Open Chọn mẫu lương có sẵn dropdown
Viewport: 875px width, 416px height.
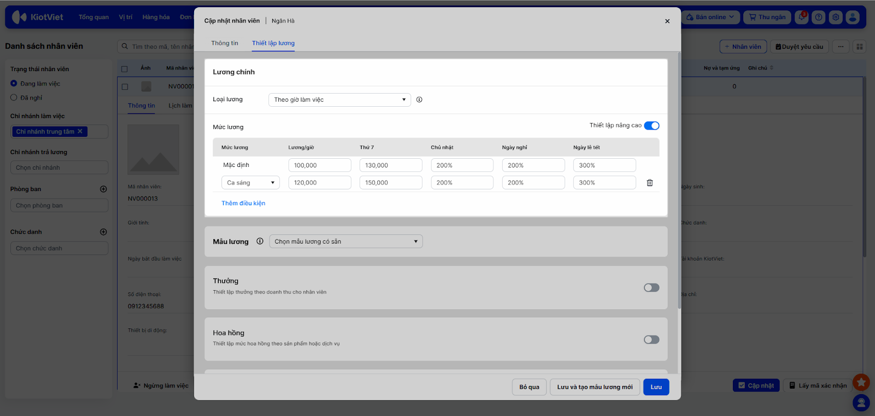click(346, 241)
